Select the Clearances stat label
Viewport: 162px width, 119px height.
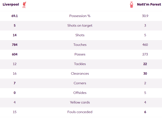pyautogui.click(x=80, y=73)
